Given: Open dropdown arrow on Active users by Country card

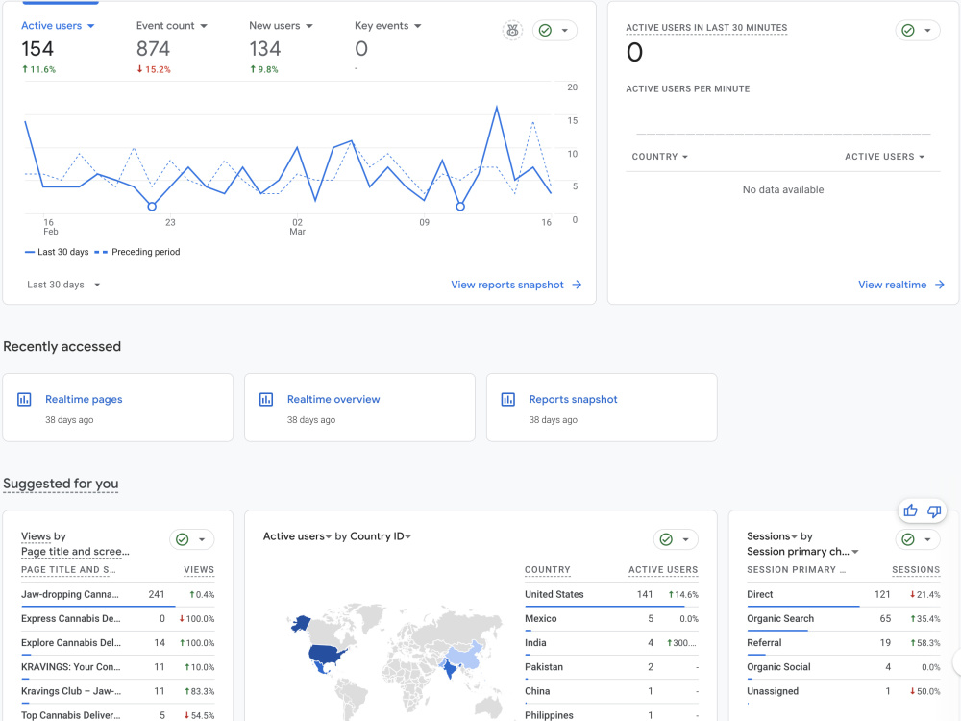Looking at the screenshot, I should [x=686, y=539].
